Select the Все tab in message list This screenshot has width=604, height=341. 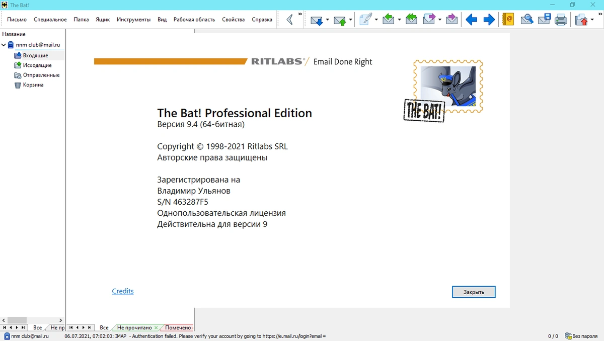coord(104,327)
